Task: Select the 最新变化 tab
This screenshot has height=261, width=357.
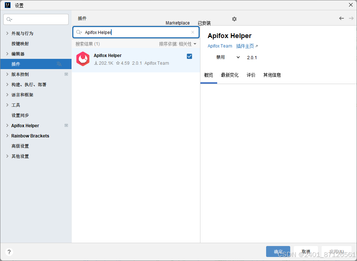Action: (x=230, y=75)
